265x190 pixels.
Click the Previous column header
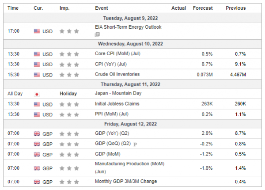[x=236, y=8]
